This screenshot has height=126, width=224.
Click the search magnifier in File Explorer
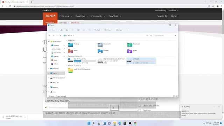[x=175, y=36]
